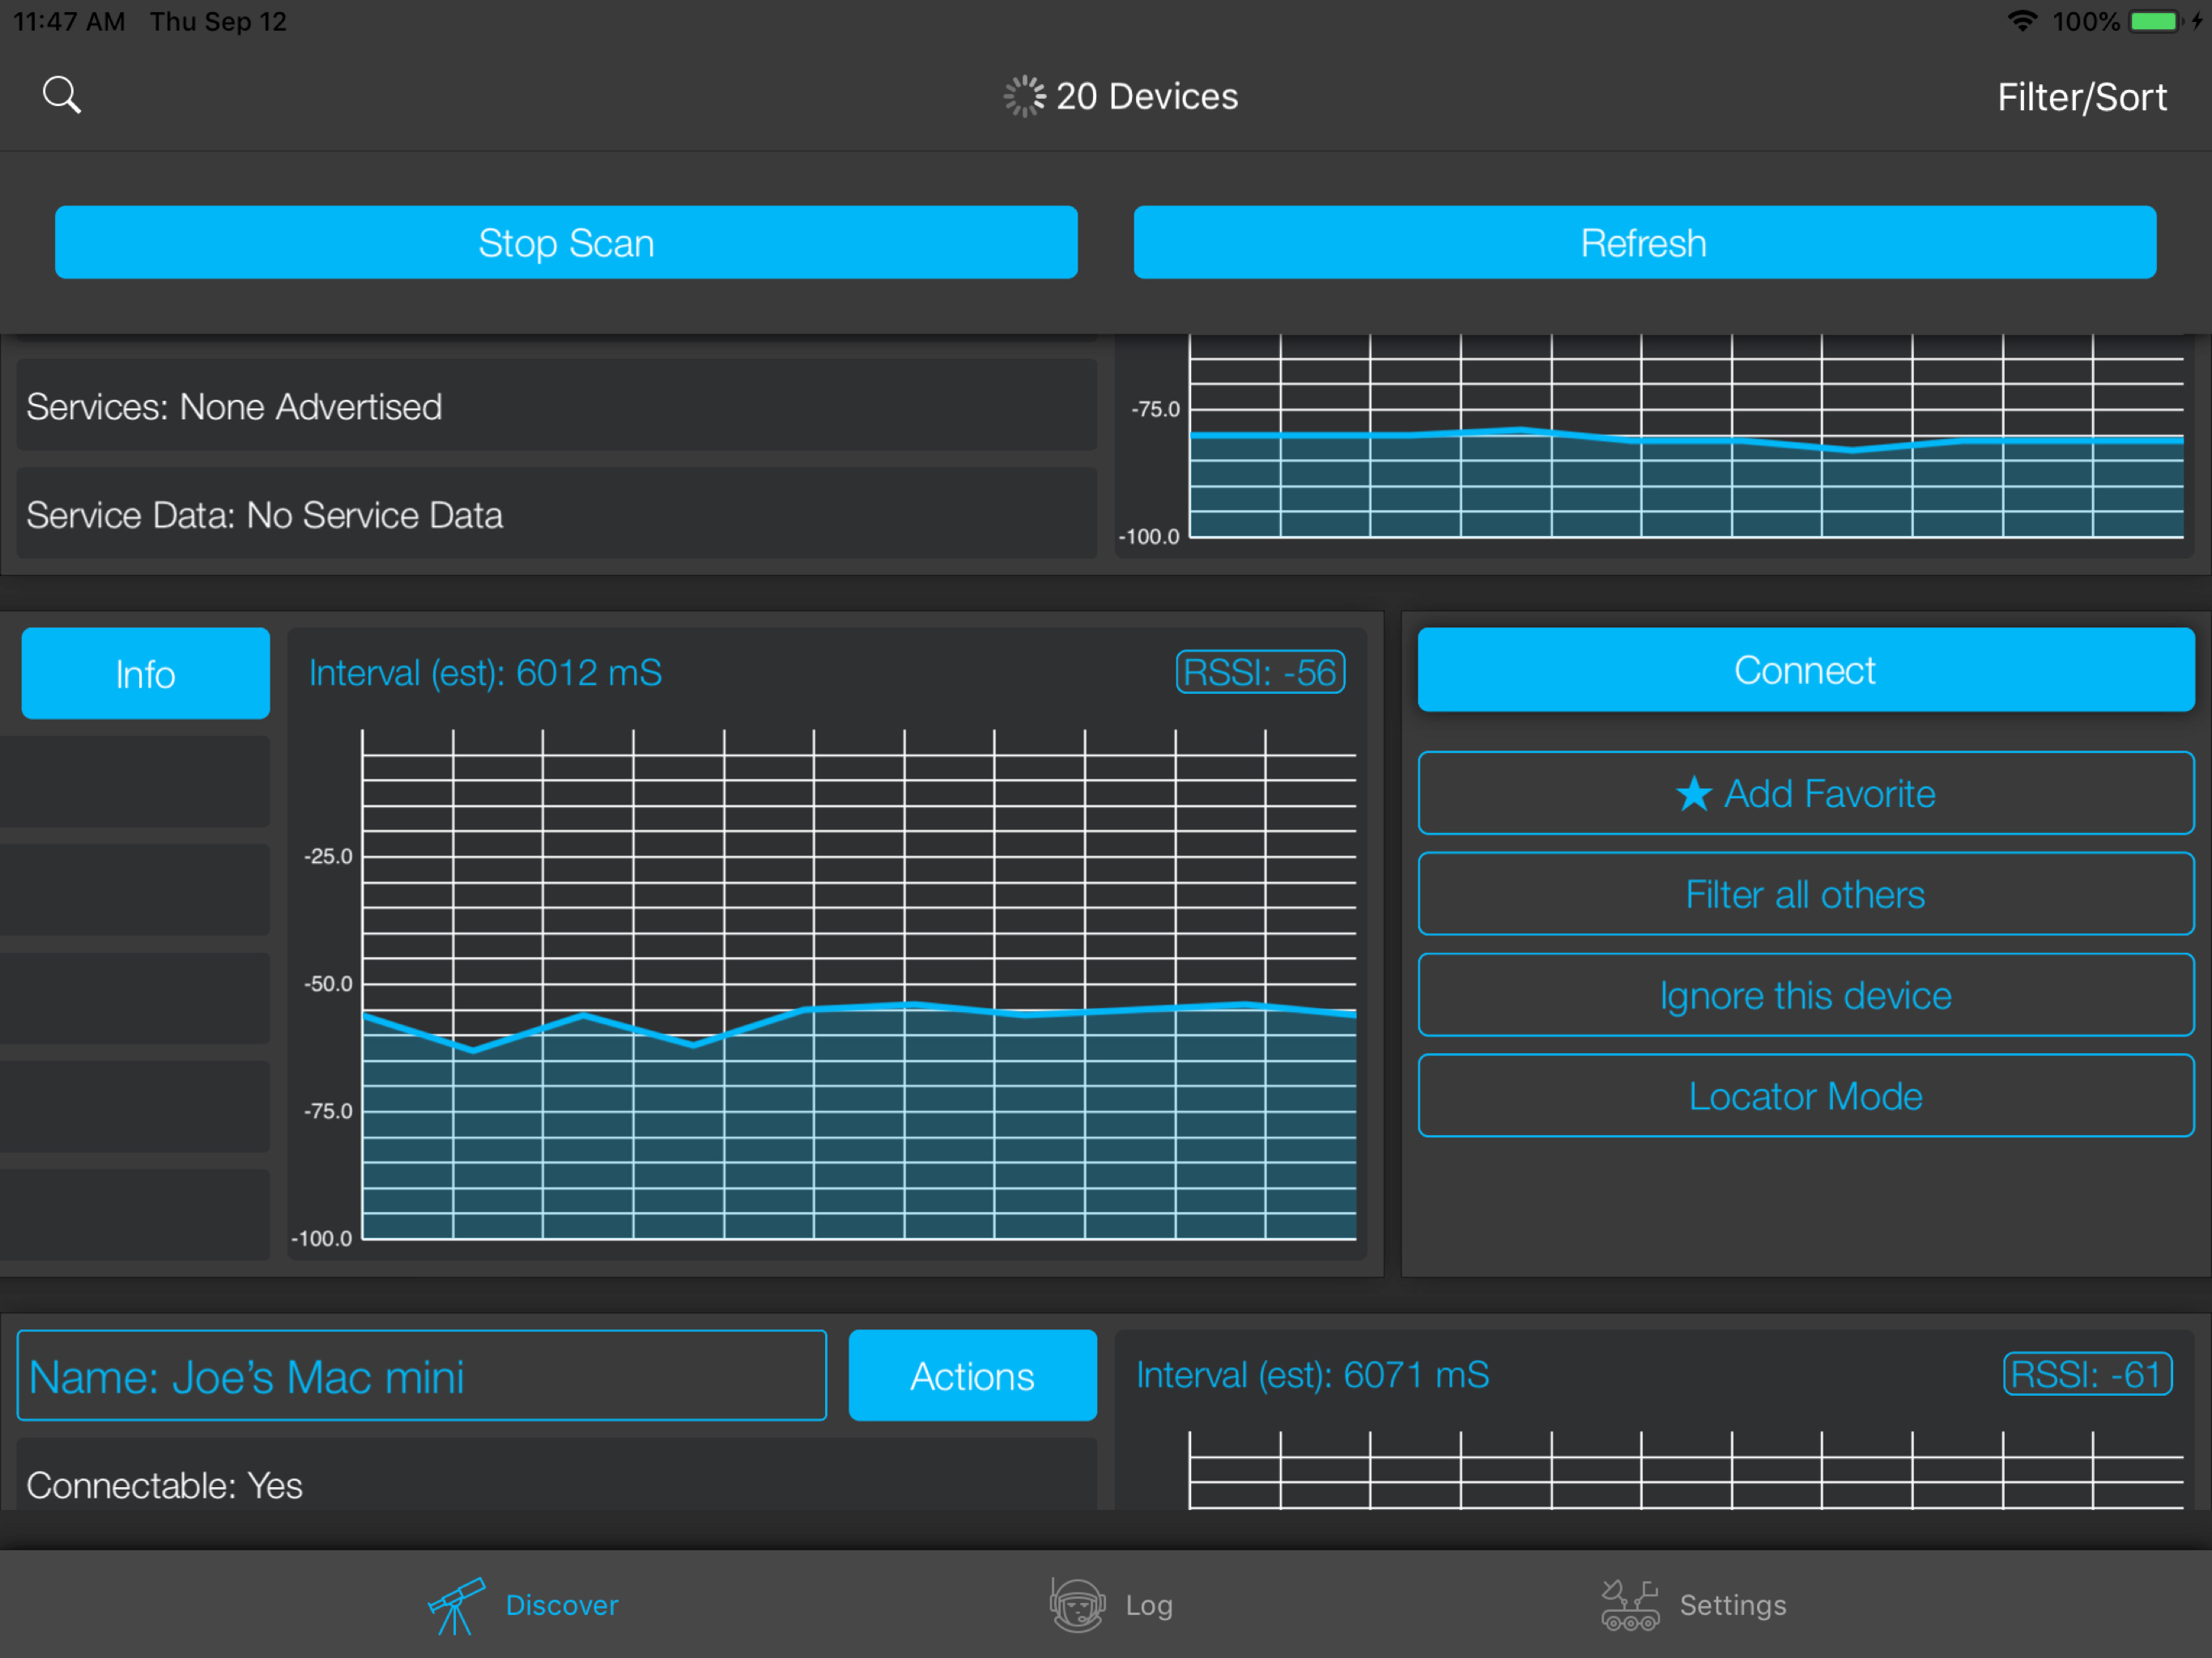Screen dimensions: 2212x1658
Task: Tap the Discover telescope icon
Action: [456, 1605]
